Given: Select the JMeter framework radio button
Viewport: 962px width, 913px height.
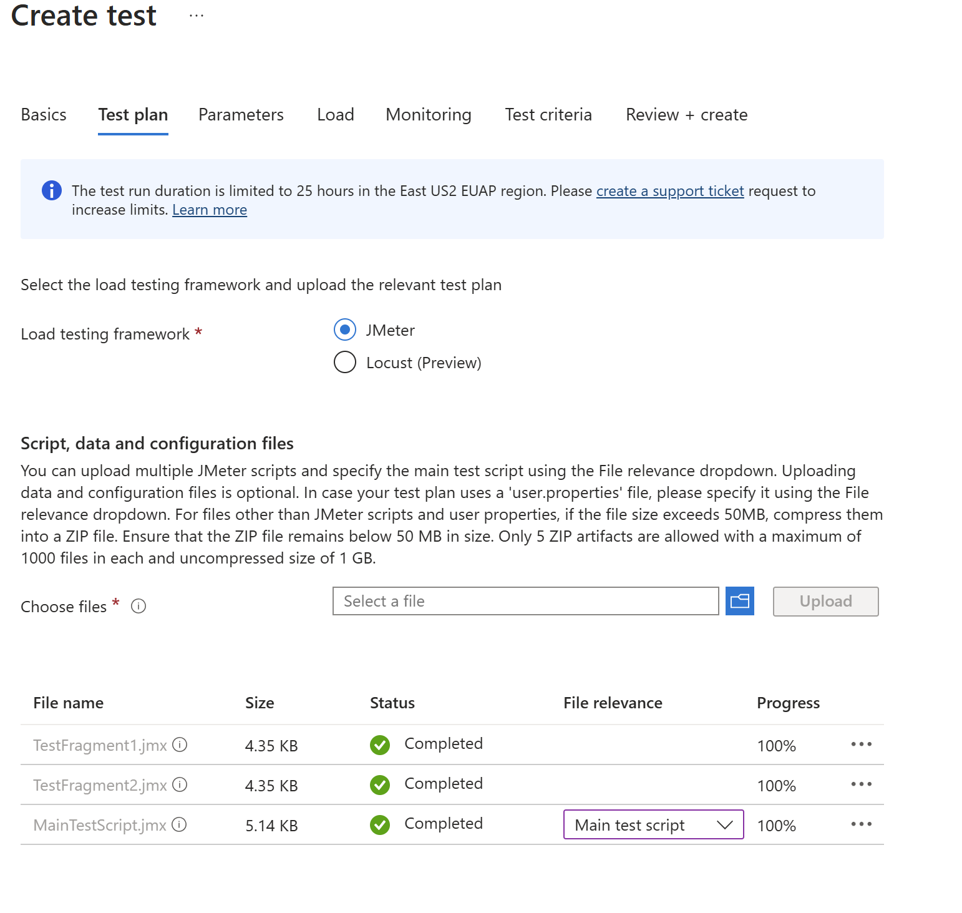Looking at the screenshot, I should pos(345,330).
